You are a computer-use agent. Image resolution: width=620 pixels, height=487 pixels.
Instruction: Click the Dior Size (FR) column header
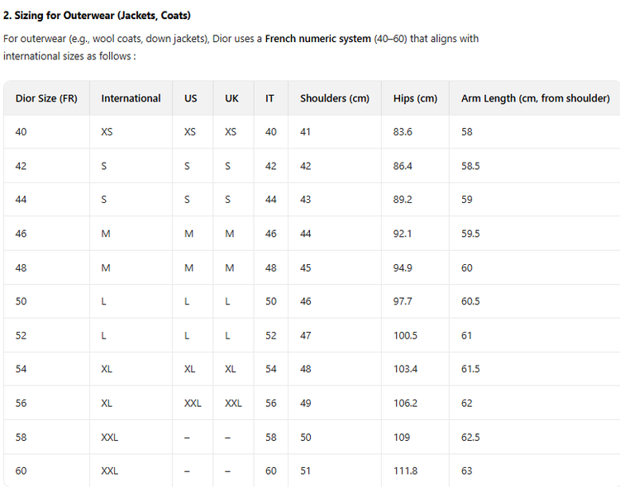[x=46, y=98]
